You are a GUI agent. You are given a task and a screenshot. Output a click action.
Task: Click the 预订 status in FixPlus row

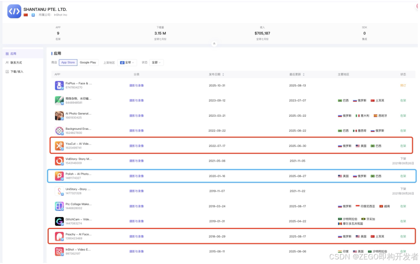pos(403,86)
